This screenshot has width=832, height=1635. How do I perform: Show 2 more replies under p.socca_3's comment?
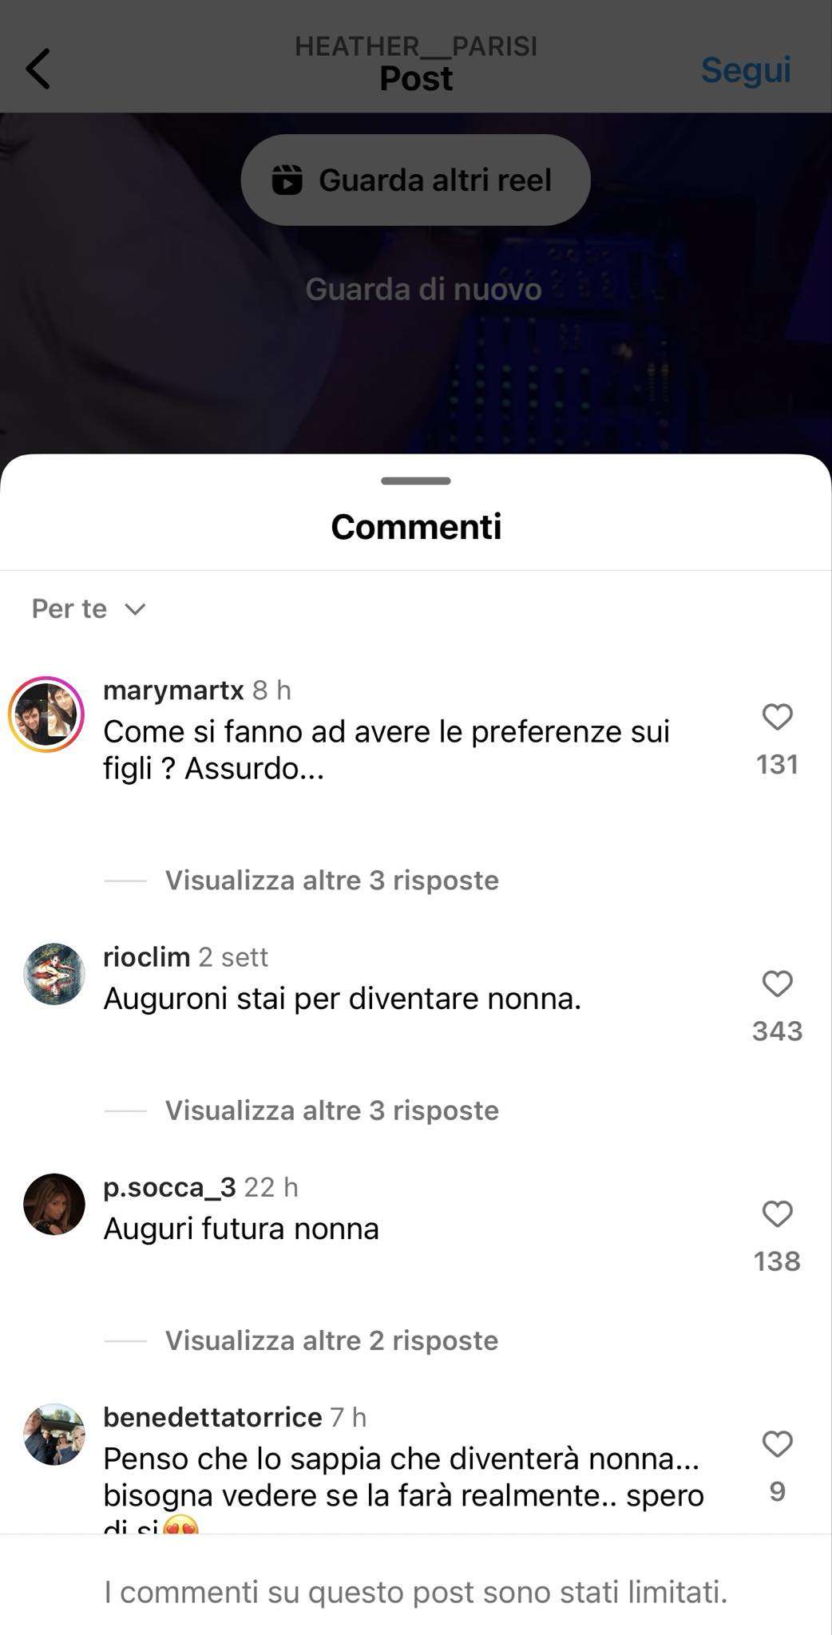tap(331, 1340)
